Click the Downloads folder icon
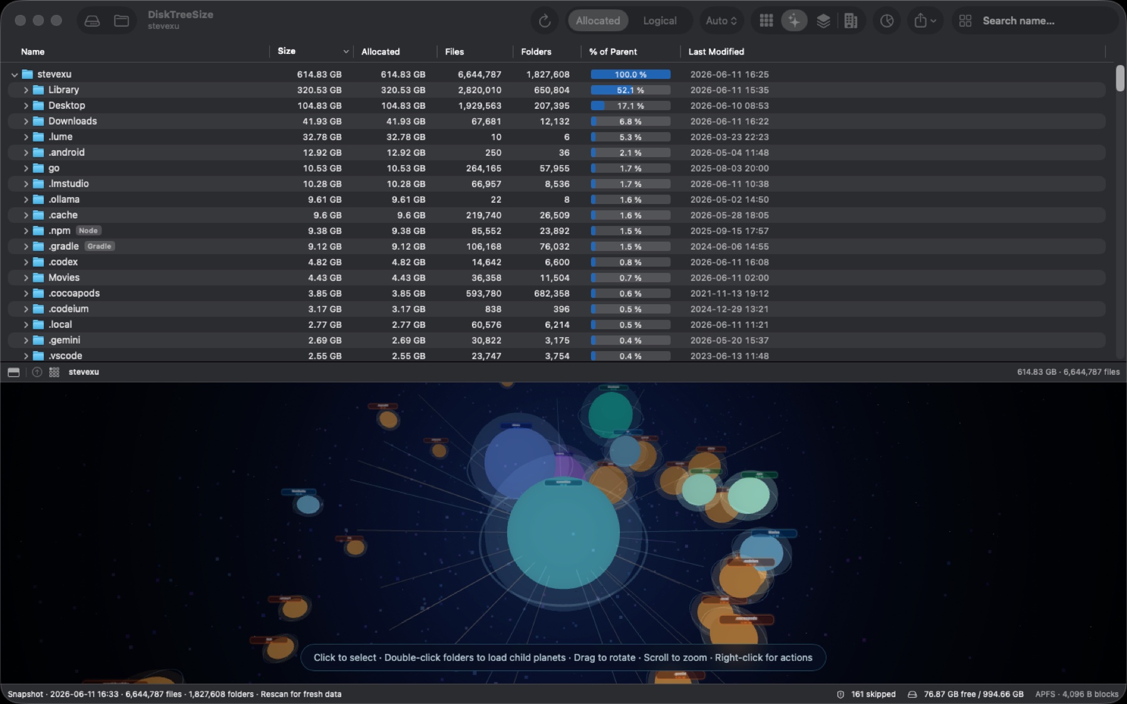The width and height of the screenshot is (1127, 704). tap(38, 121)
